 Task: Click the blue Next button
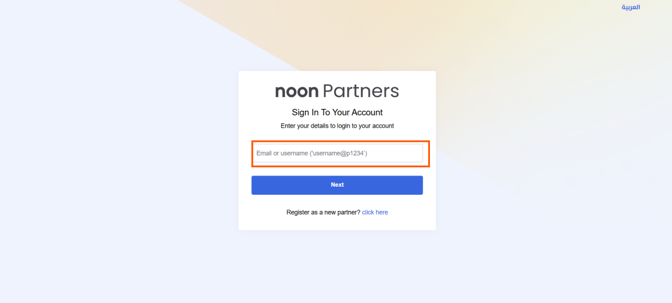[337, 185]
